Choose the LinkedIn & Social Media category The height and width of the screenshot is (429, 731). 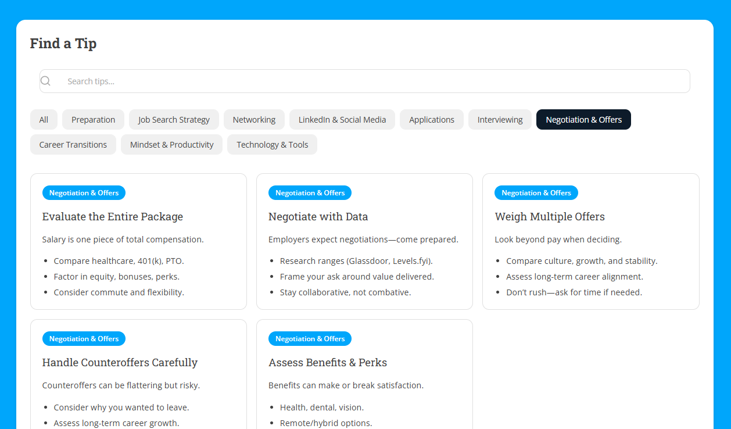pyautogui.click(x=342, y=119)
